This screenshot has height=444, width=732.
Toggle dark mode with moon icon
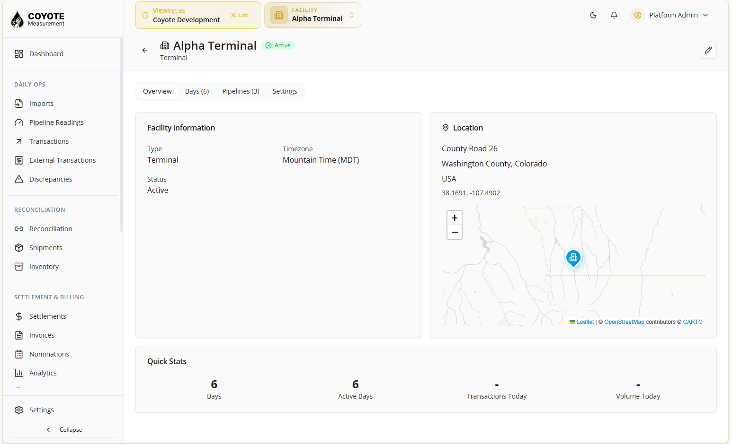[593, 15]
